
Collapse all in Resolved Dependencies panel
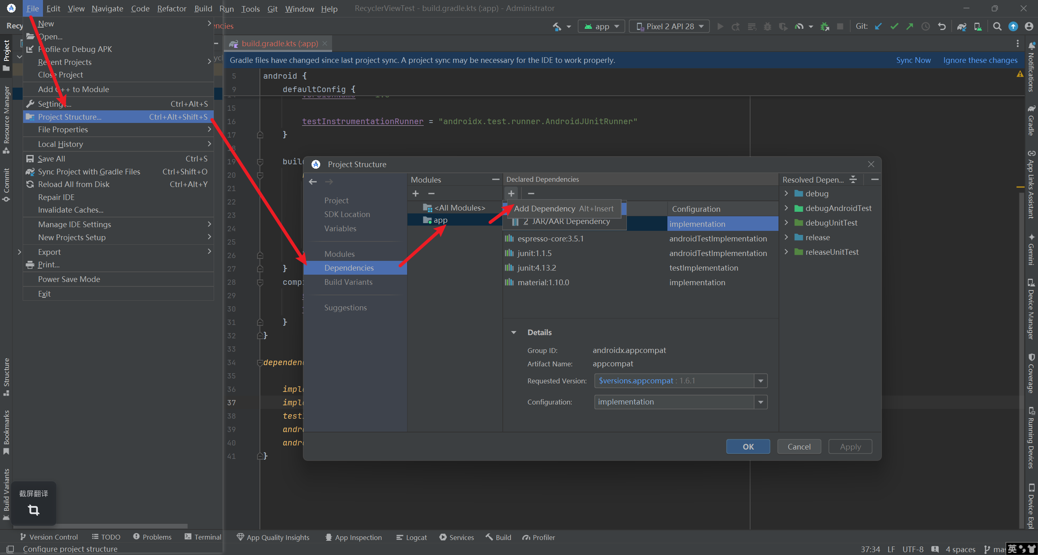(x=854, y=179)
